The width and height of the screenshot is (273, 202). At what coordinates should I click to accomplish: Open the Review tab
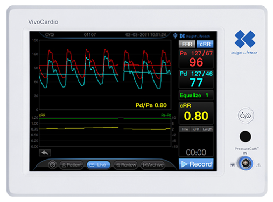pyautogui.click(x=125, y=165)
